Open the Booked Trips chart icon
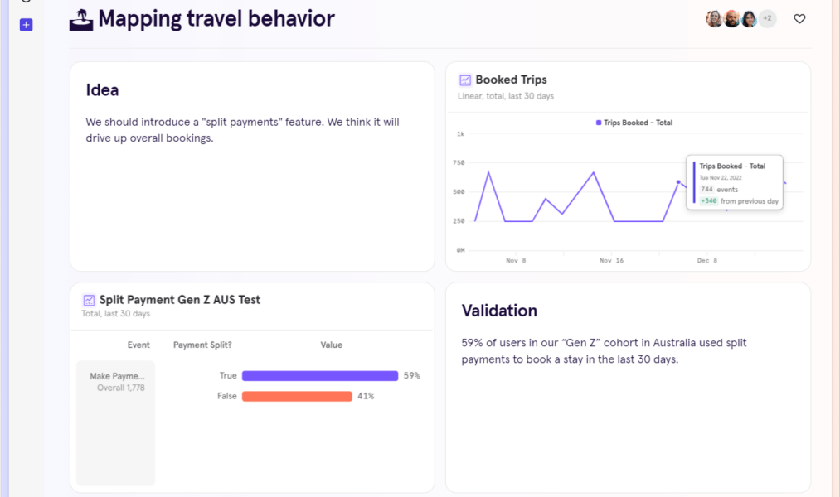This screenshot has width=840, height=497. click(x=466, y=80)
